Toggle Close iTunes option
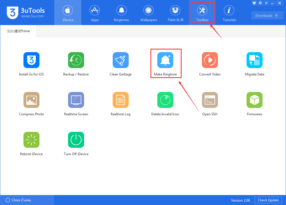The width and height of the screenshot is (286, 205). 18,200
